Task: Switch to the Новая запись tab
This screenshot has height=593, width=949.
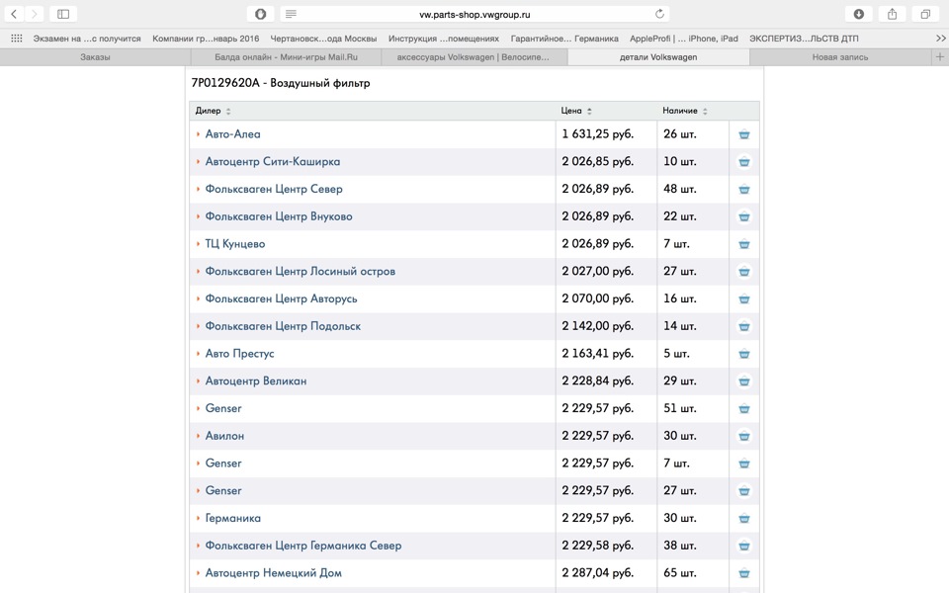Action: point(840,57)
